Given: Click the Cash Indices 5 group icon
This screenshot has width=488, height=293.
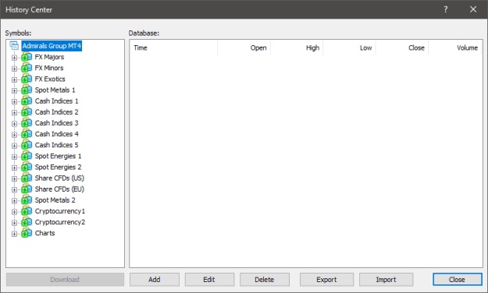Looking at the screenshot, I should click(27, 145).
